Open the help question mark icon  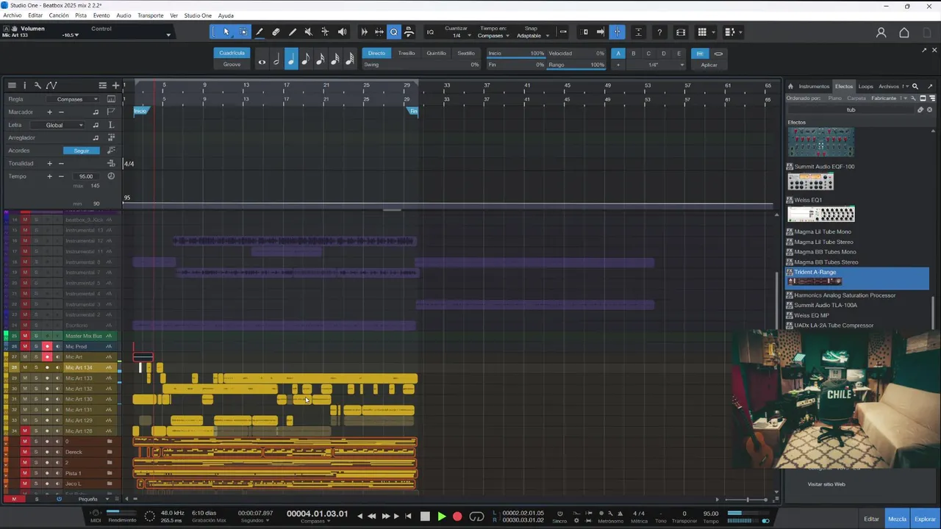659,32
